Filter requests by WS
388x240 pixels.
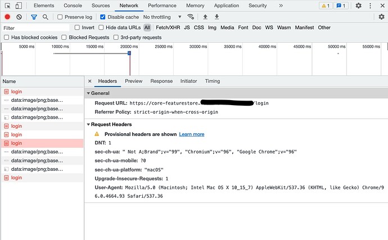pos(269,28)
